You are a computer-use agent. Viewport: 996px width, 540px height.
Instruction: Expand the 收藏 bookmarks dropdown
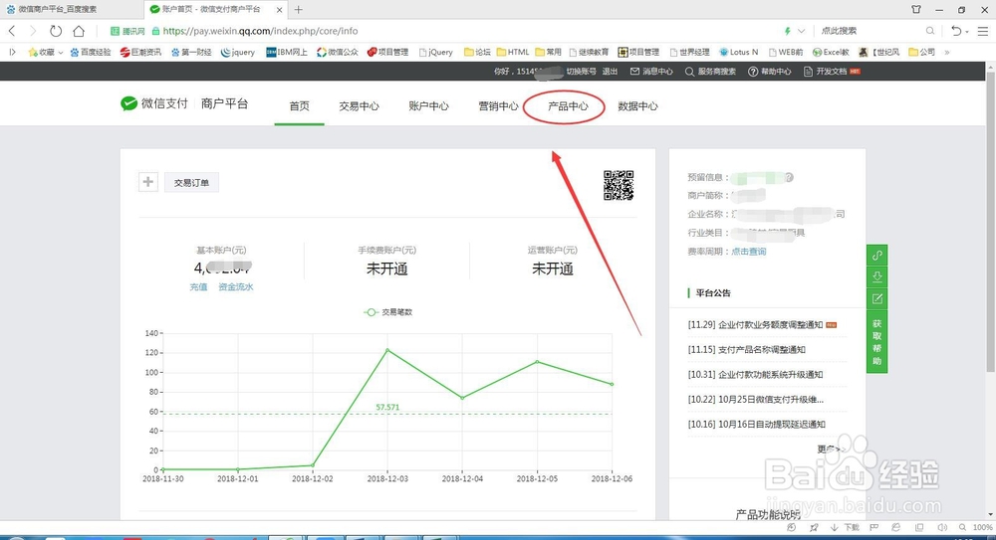46,52
